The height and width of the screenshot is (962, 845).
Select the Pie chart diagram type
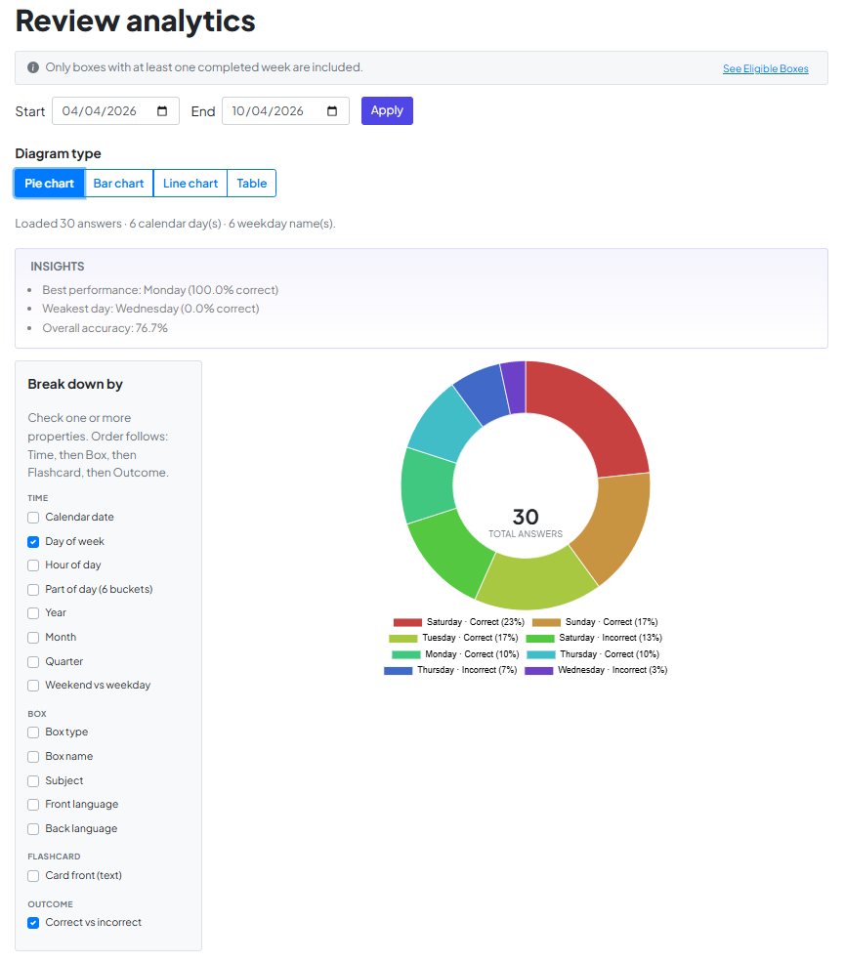[x=49, y=184]
